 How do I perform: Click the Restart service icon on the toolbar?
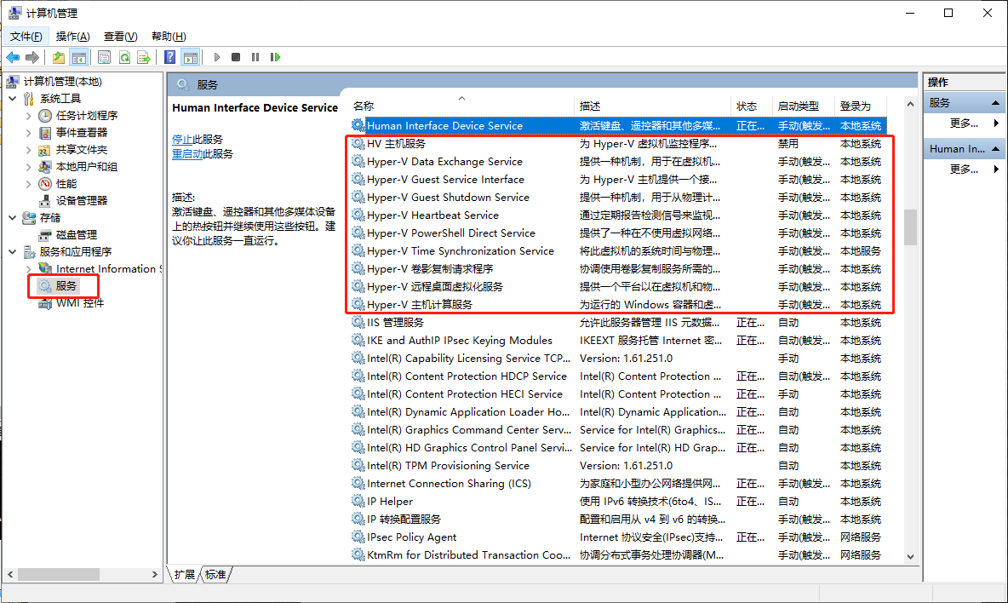[x=275, y=57]
